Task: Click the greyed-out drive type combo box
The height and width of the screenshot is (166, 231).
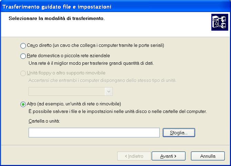Action: tap(67, 91)
